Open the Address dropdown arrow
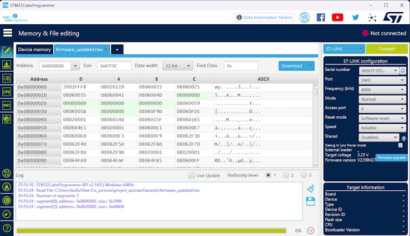The image size is (410, 236). tap(75, 66)
